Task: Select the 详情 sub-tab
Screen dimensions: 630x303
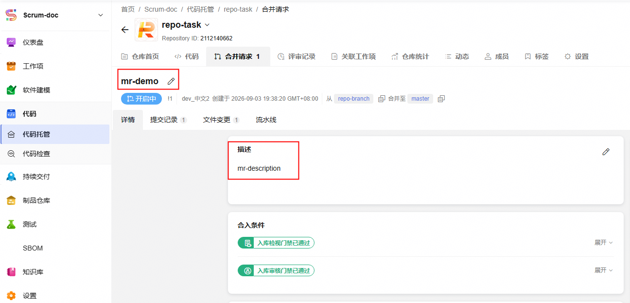Action: 128,120
